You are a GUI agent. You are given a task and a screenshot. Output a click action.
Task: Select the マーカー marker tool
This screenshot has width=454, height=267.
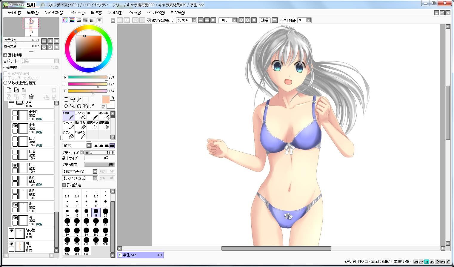coord(68,125)
